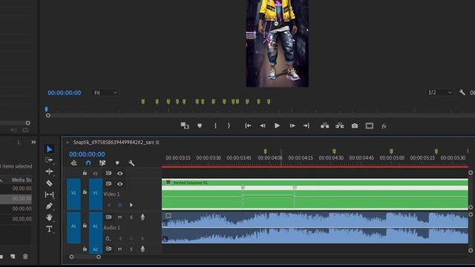Step back one frame
Image resolution: width=475 pixels, height=267 pixels.
pyautogui.click(x=263, y=125)
